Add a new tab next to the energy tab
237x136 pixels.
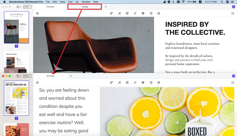coord(106,7)
